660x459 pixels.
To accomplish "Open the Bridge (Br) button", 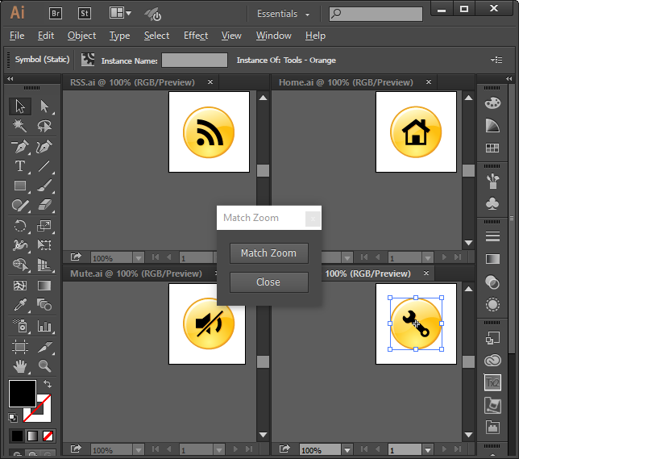I will [56, 14].
